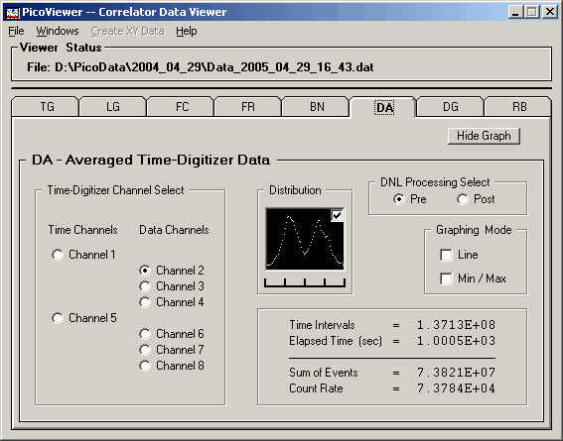Click the scale ruler below Distribution graph
The height and width of the screenshot is (441, 563).
click(305, 282)
